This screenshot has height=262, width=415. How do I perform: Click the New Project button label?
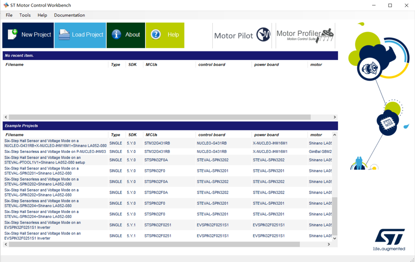click(x=36, y=34)
